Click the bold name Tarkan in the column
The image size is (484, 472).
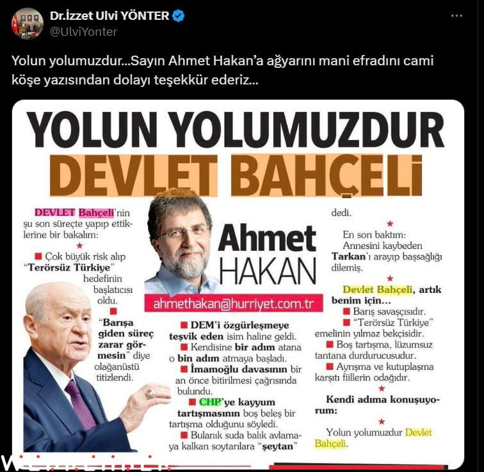tap(348, 256)
